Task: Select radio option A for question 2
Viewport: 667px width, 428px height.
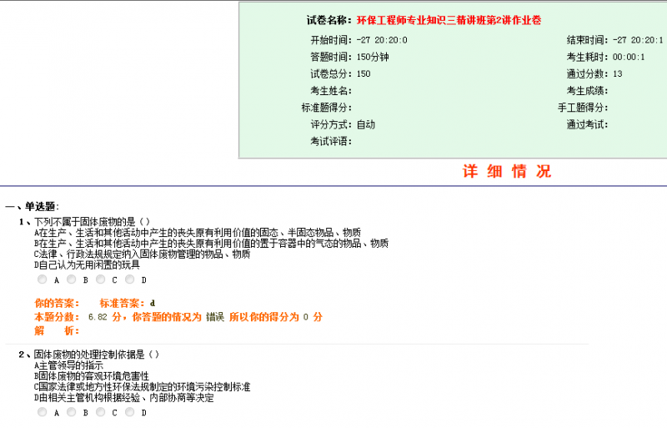Action: point(43,412)
